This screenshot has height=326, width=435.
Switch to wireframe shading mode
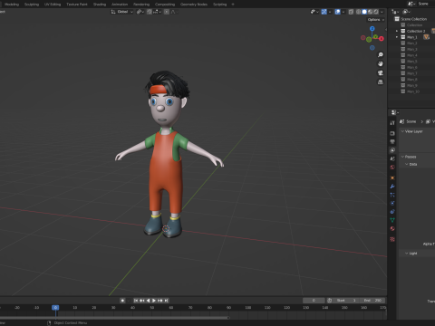pos(359,12)
